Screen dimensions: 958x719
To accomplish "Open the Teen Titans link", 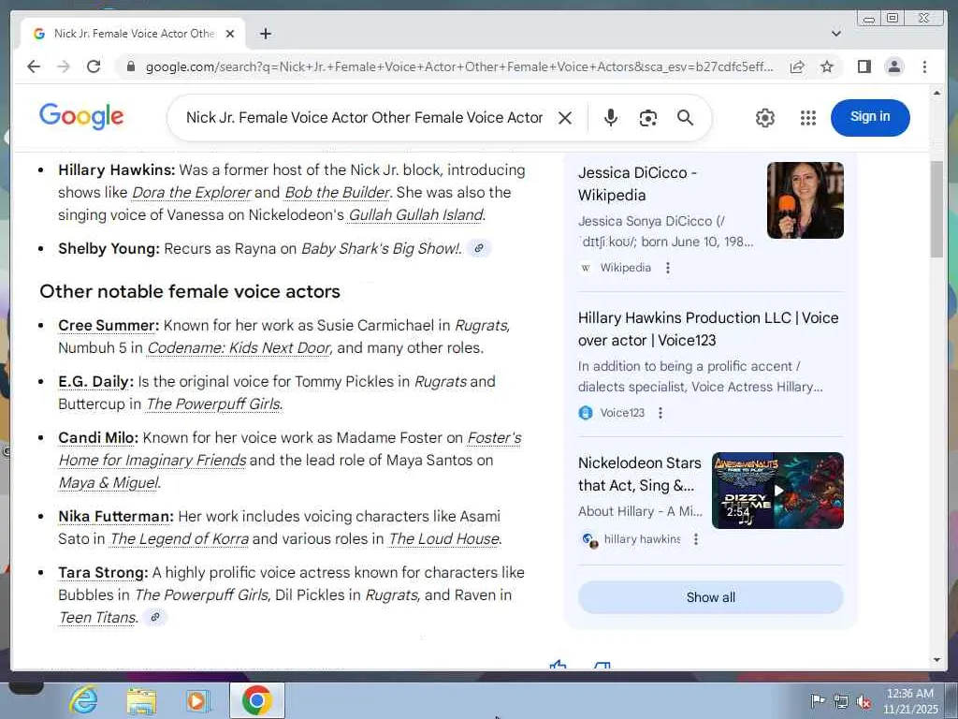I will 97,618.
